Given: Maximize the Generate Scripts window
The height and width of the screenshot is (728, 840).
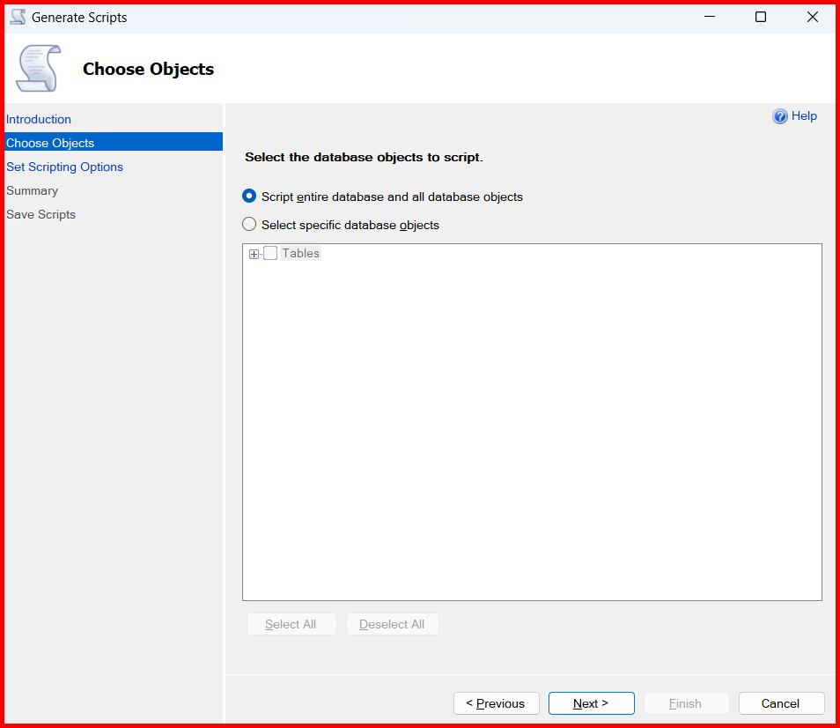Looking at the screenshot, I should [x=761, y=17].
